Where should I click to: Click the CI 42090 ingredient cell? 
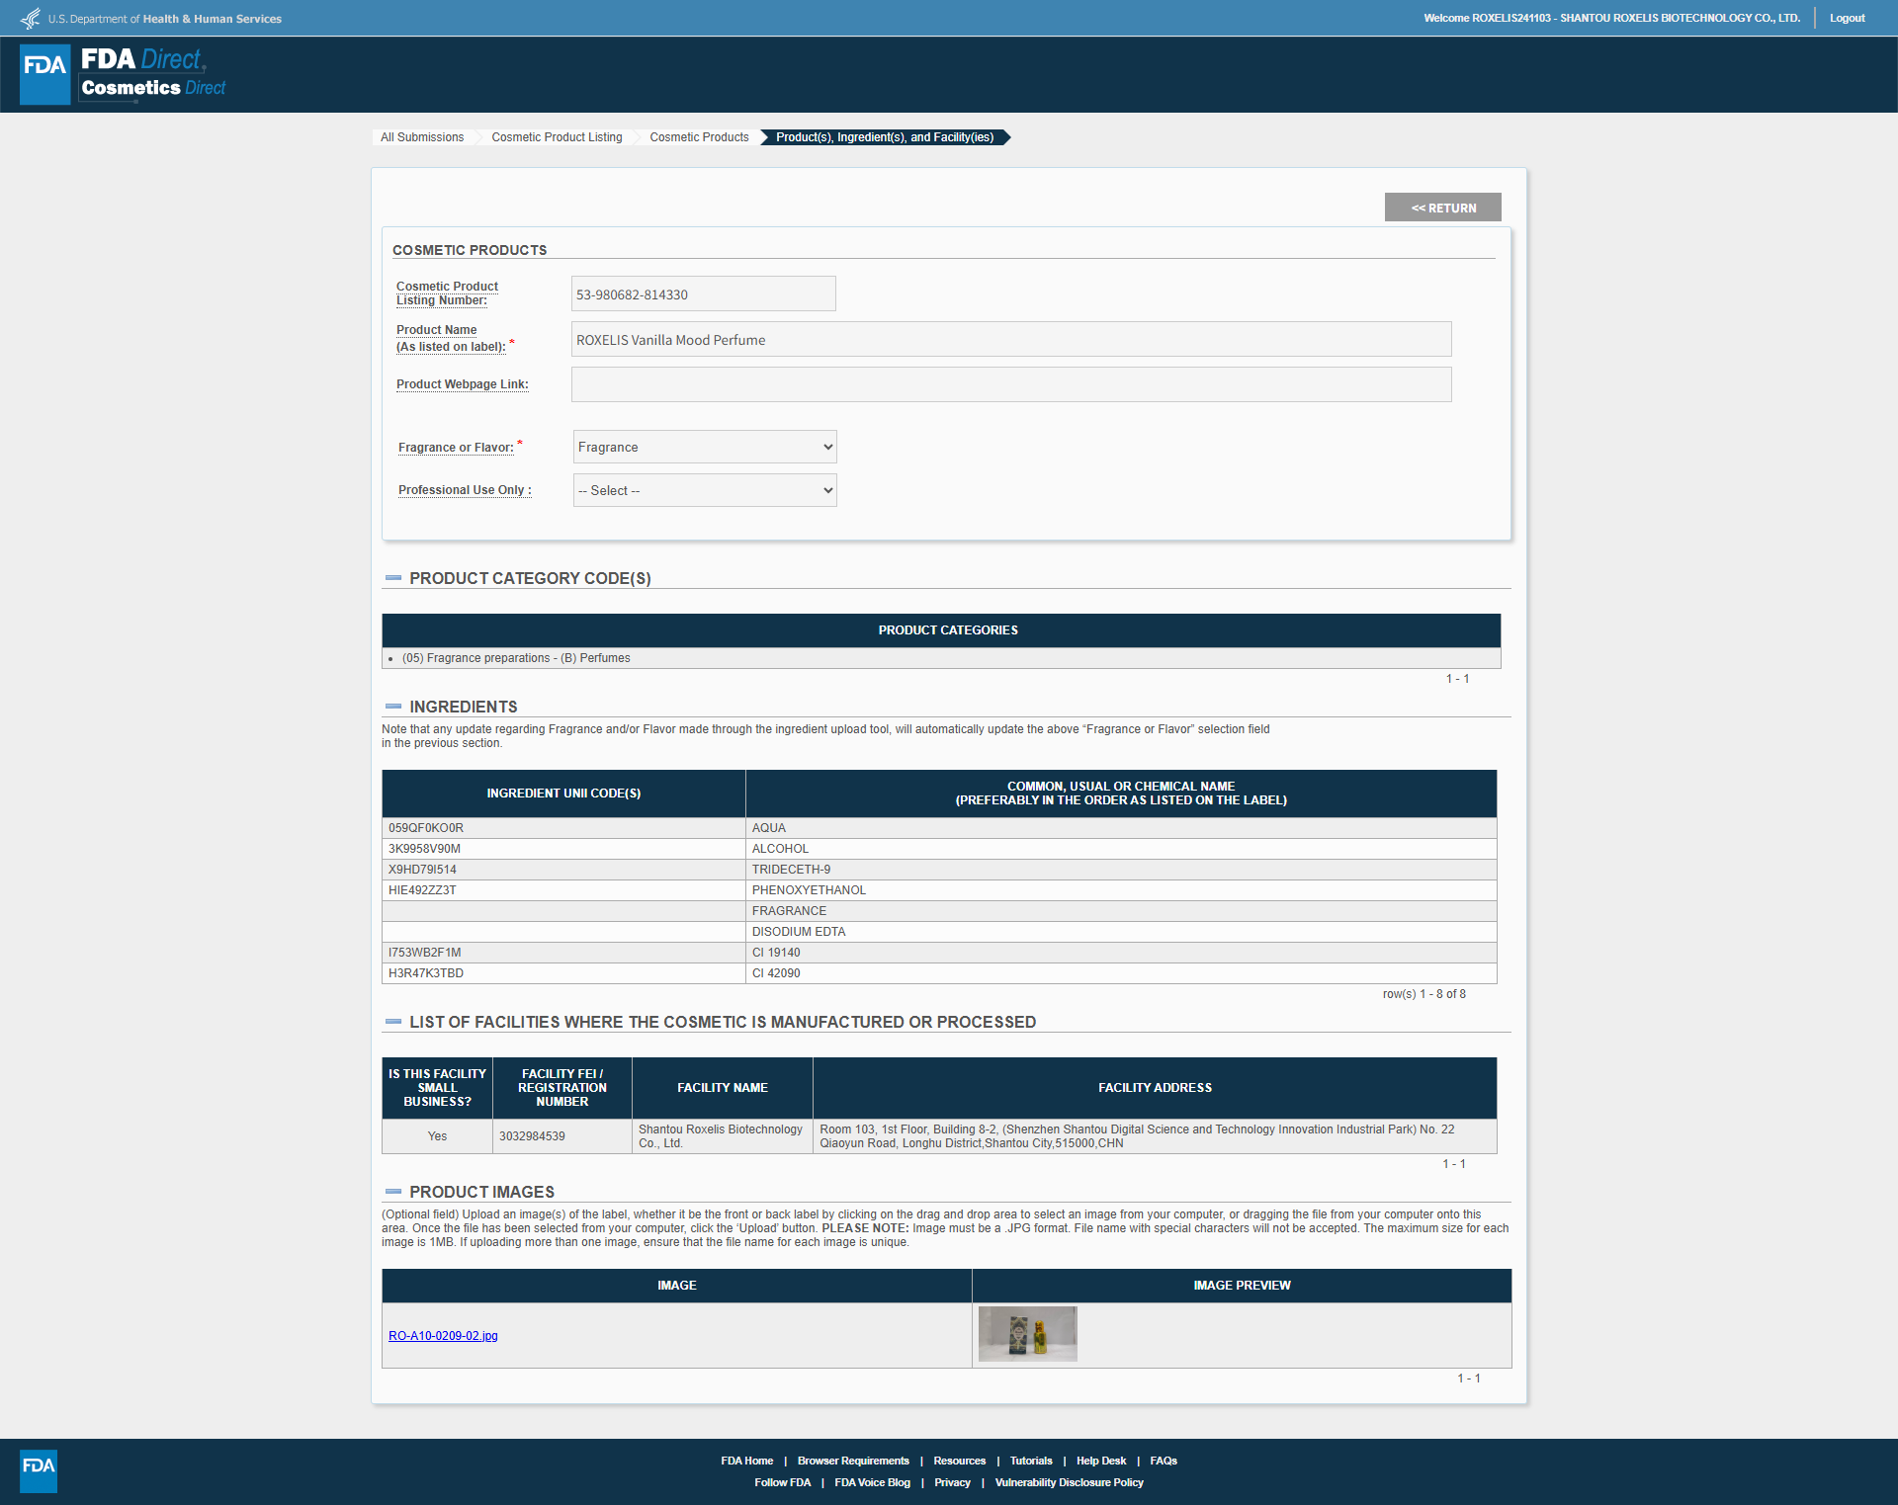coord(1121,973)
